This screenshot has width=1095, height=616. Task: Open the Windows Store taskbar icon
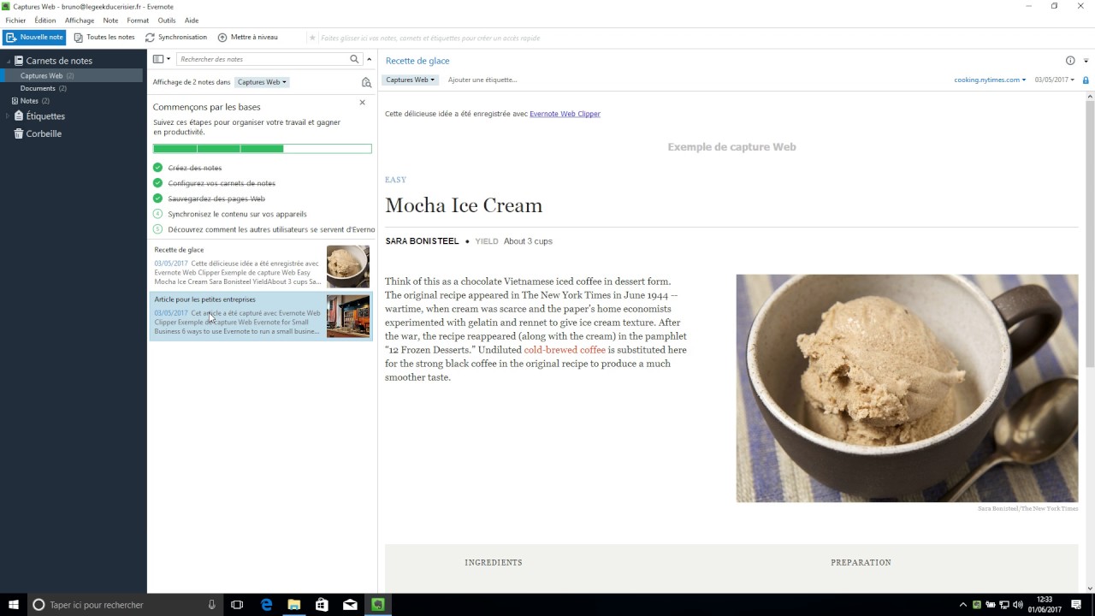(x=322, y=605)
